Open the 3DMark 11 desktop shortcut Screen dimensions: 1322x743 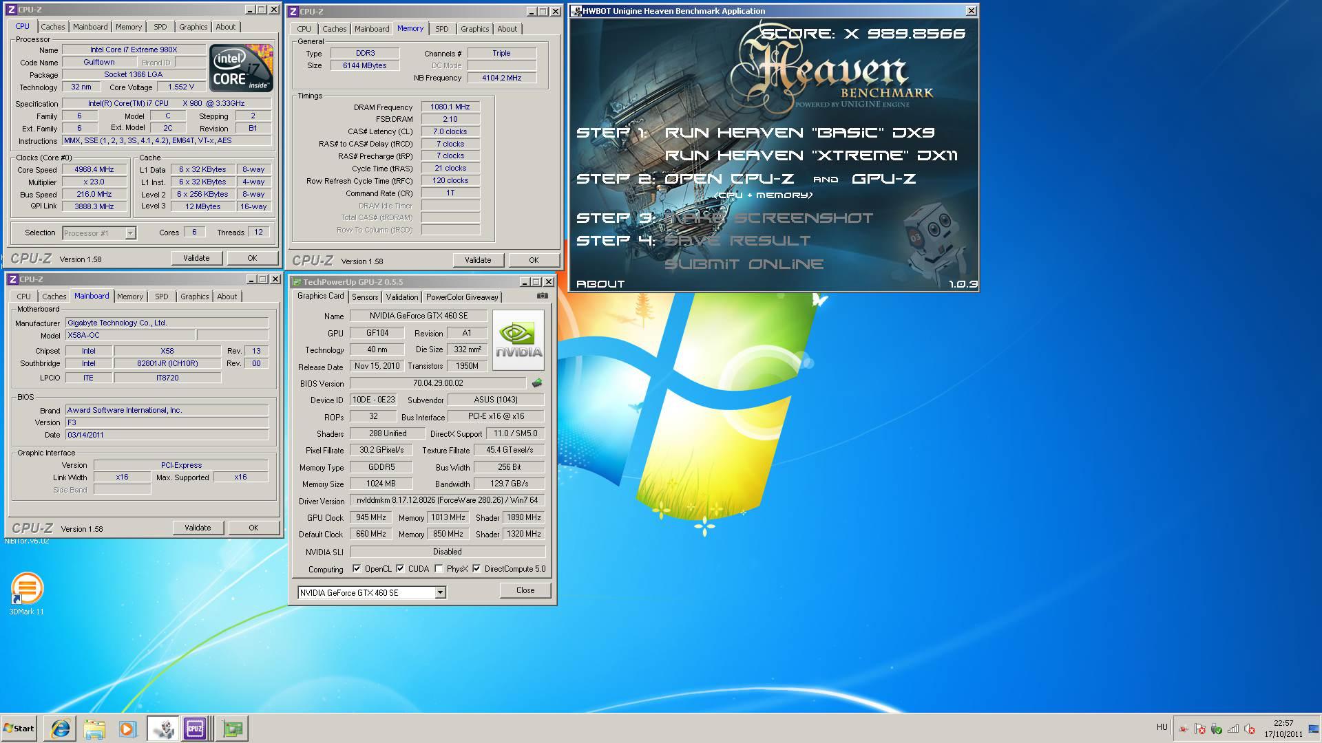click(27, 594)
